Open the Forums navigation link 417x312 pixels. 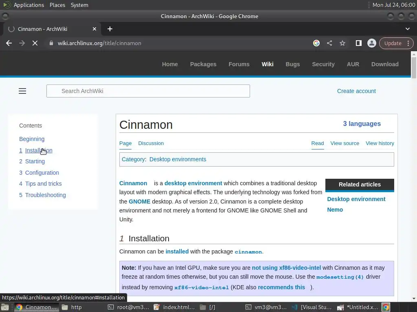click(x=239, y=64)
